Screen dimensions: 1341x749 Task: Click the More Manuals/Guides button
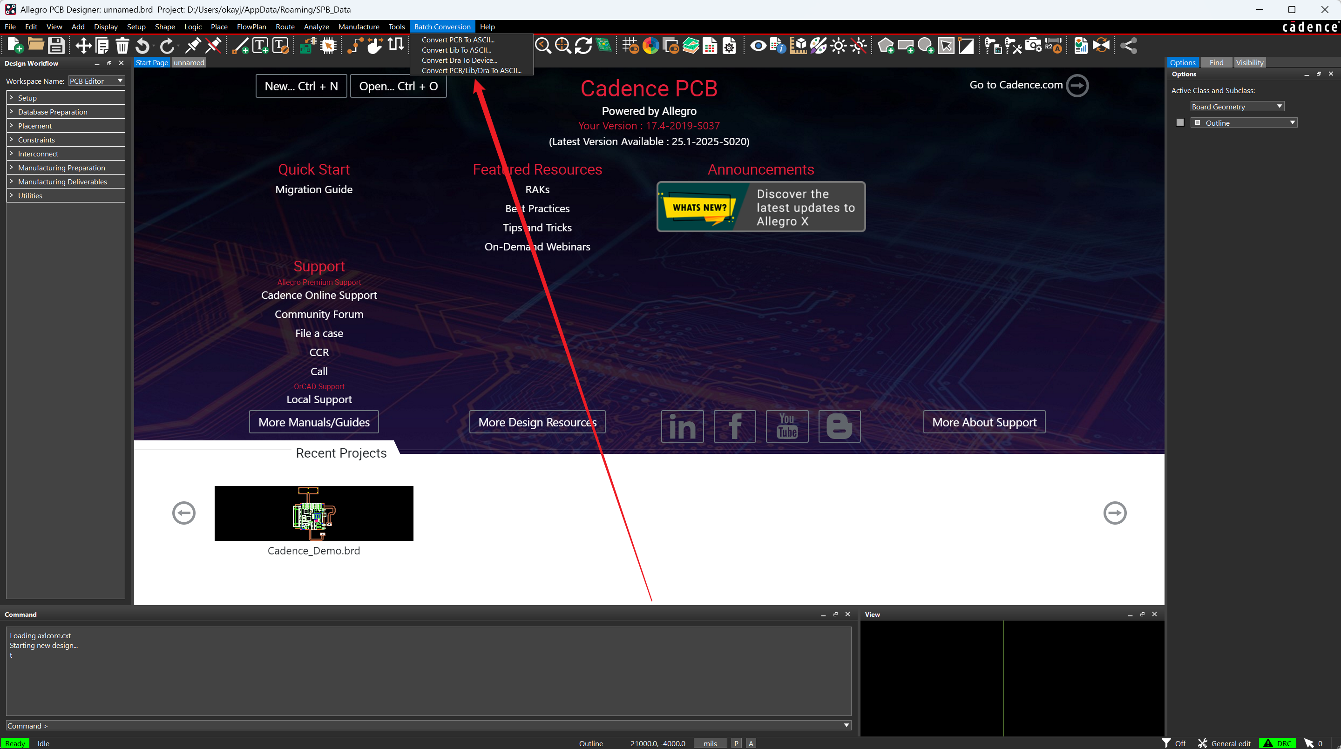314,422
